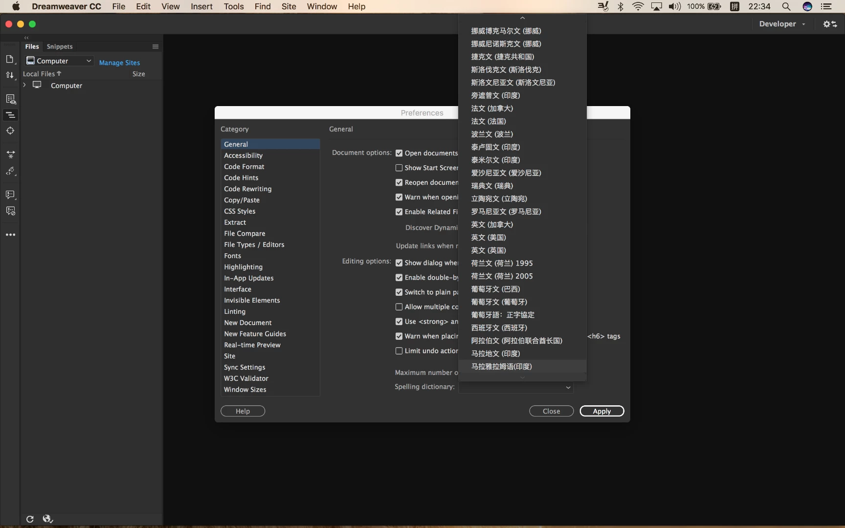Screen dimensions: 845x528
Task: Toggle Reopen documents checkbox
Action: pyautogui.click(x=399, y=182)
